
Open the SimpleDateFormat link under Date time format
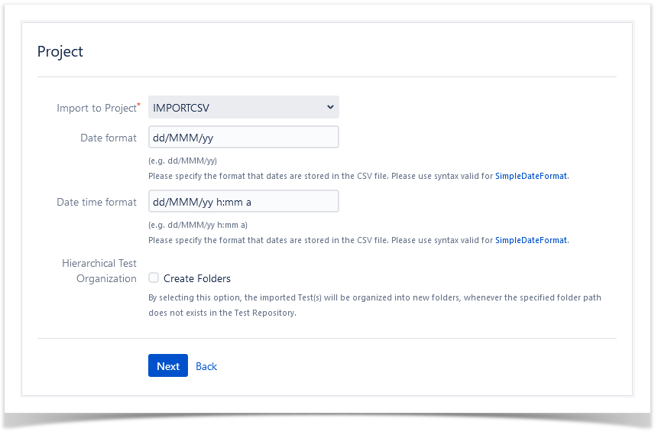tap(531, 240)
